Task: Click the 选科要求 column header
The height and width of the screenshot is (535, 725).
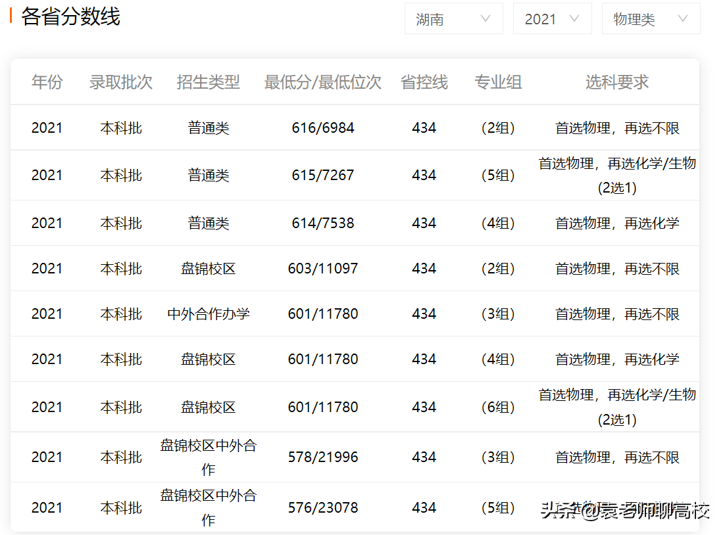Action: [x=616, y=81]
